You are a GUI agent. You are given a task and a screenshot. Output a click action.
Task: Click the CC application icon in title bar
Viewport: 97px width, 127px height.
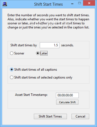pyautogui.click(x=5, y=4)
